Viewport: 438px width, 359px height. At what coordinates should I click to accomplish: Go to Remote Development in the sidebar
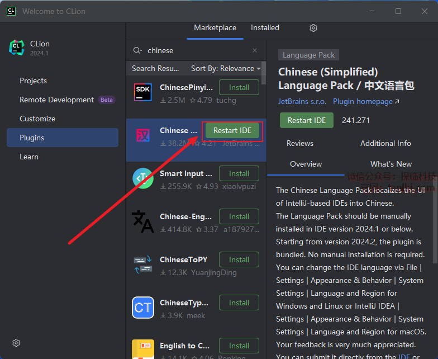(56, 100)
